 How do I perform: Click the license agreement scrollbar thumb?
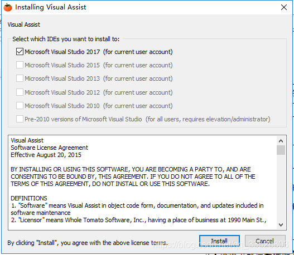[281, 150]
